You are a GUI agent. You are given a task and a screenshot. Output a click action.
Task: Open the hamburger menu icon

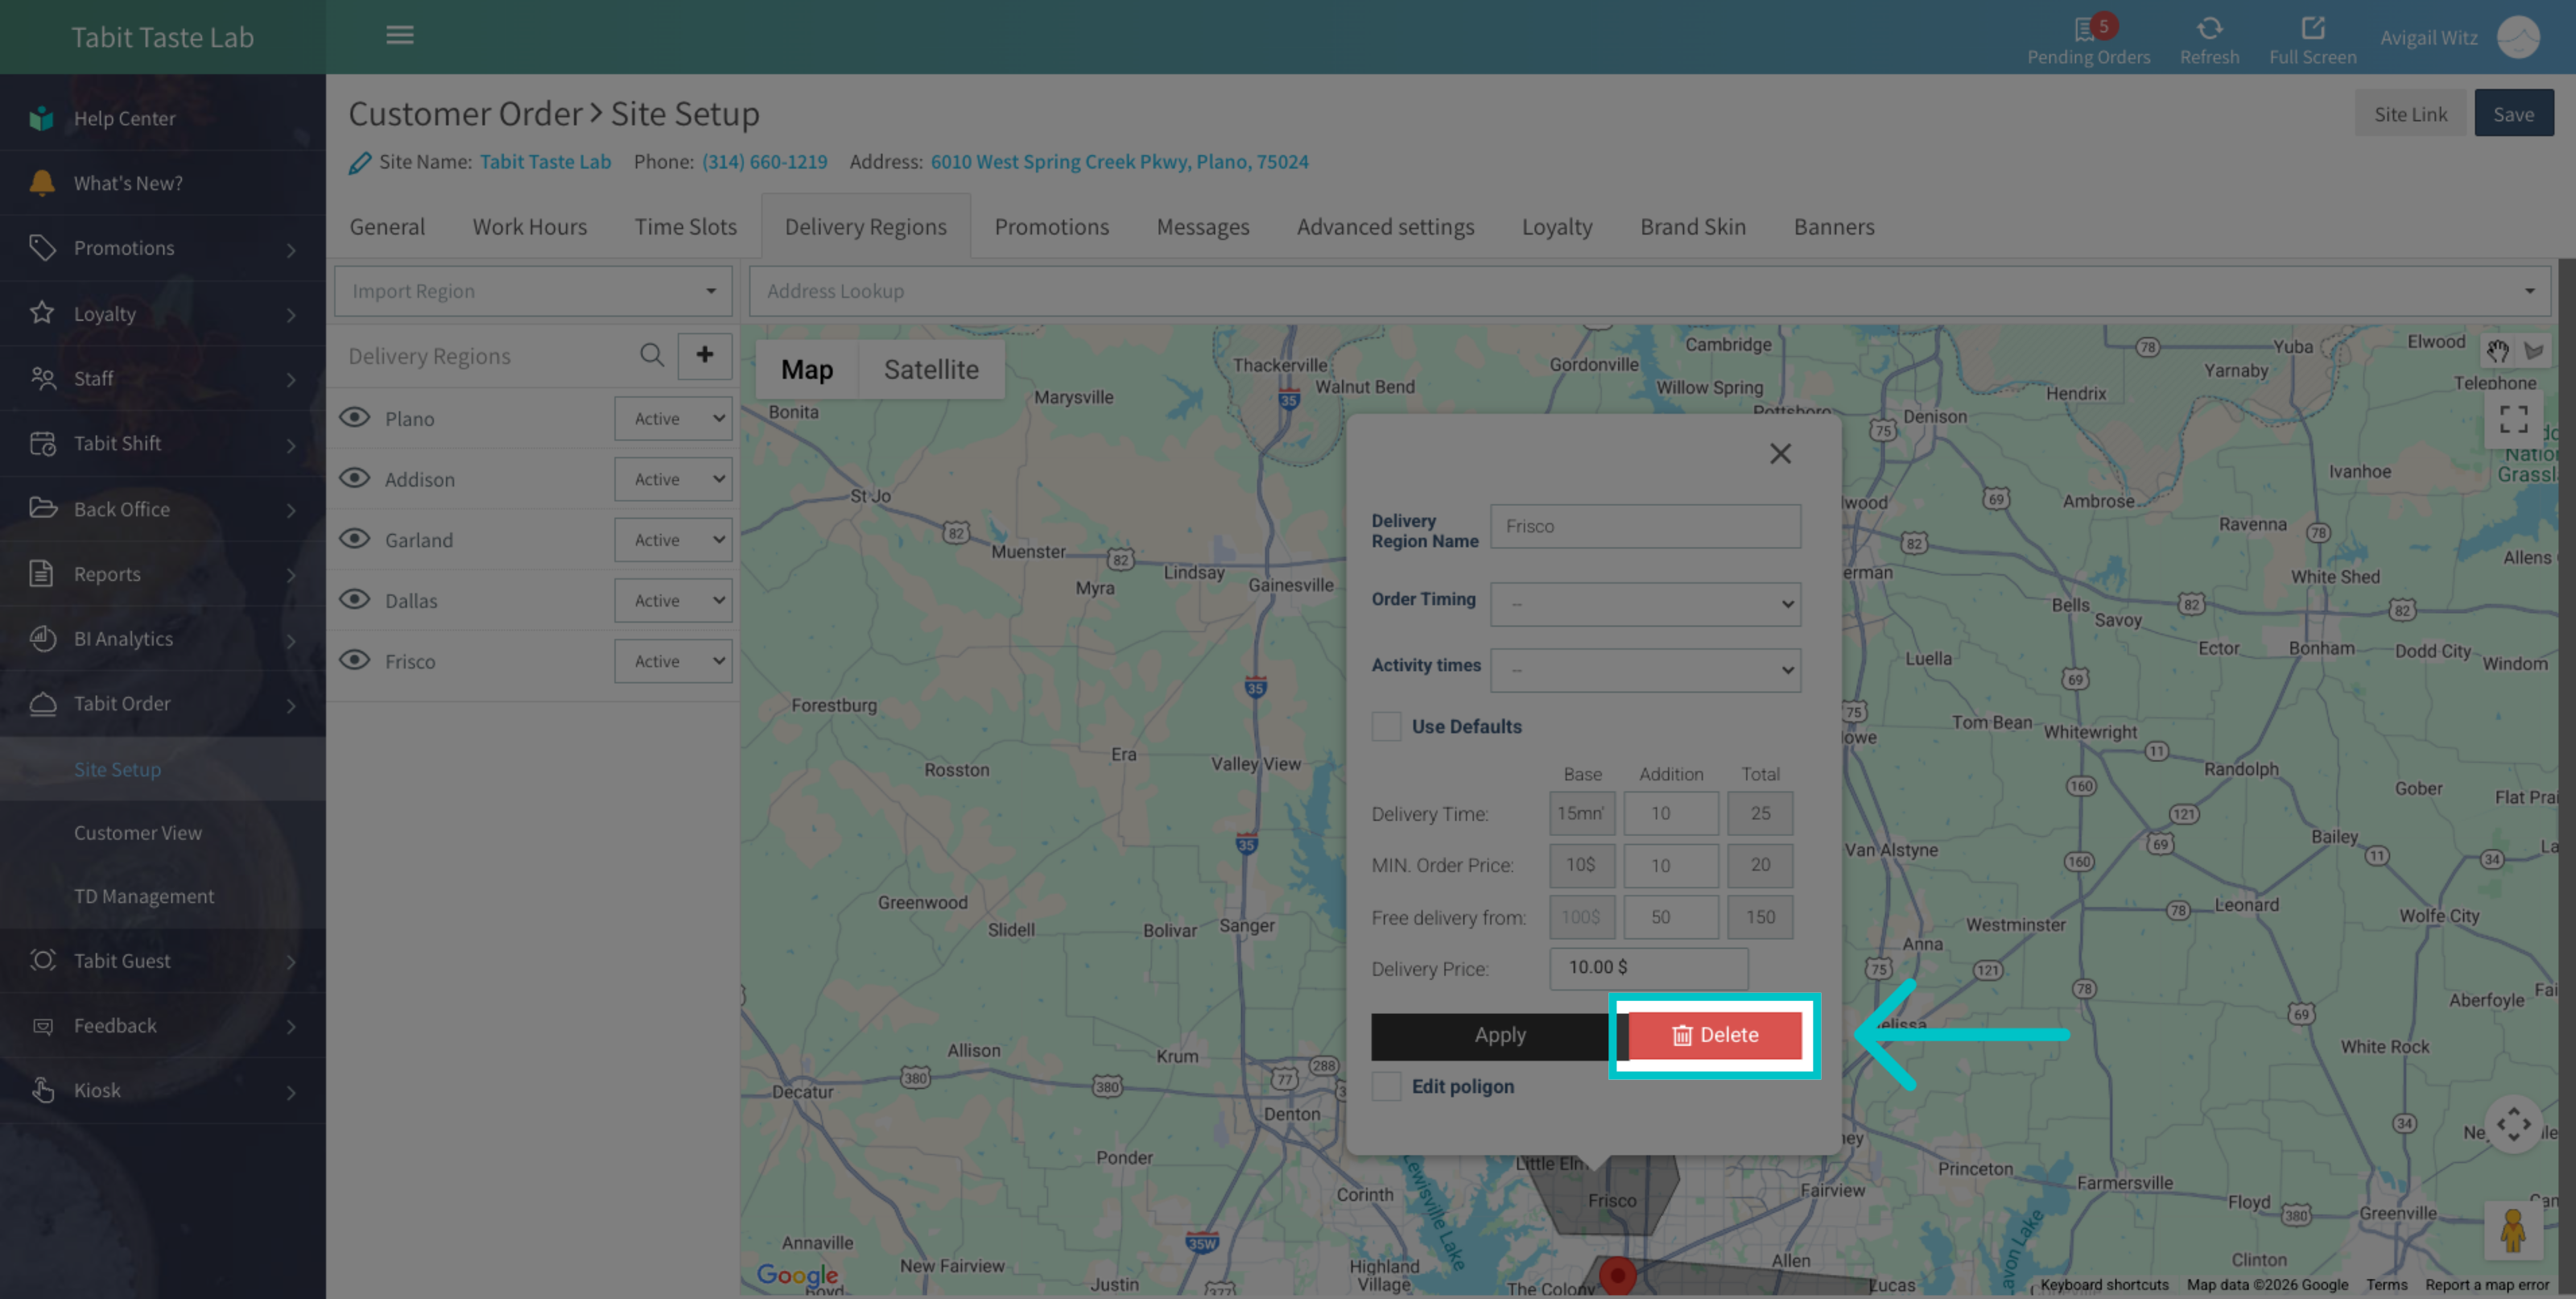coord(399,35)
